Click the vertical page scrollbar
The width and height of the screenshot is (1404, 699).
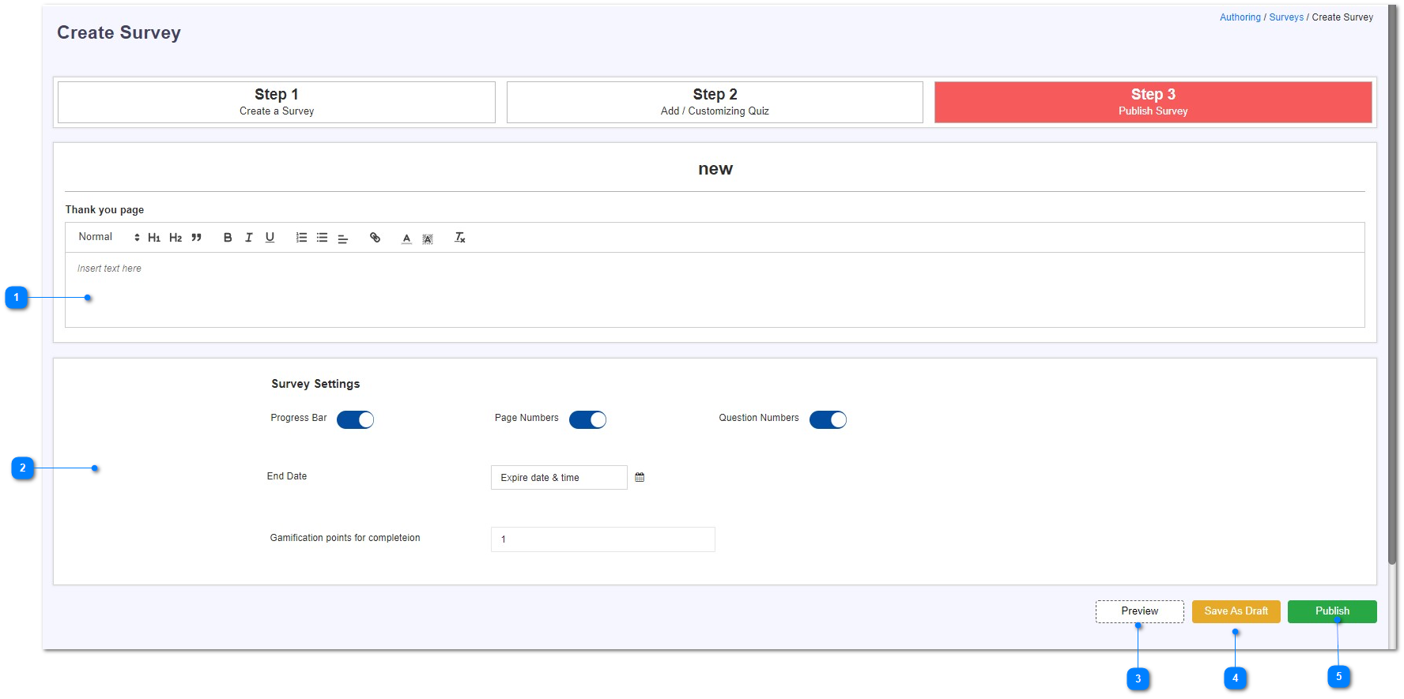pyautogui.click(x=1392, y=284)
